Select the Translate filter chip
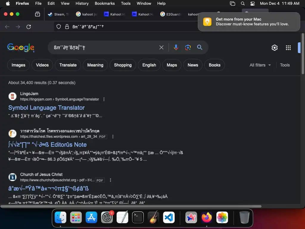This screenshot has height=229, width=305. point(68,65)
